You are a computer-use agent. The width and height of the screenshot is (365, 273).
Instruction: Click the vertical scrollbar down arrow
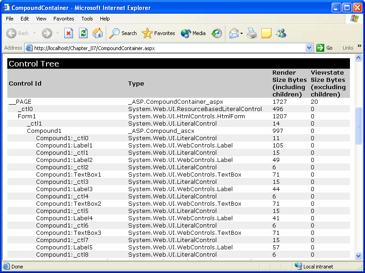pyautogui.click(x=358, y=256)
